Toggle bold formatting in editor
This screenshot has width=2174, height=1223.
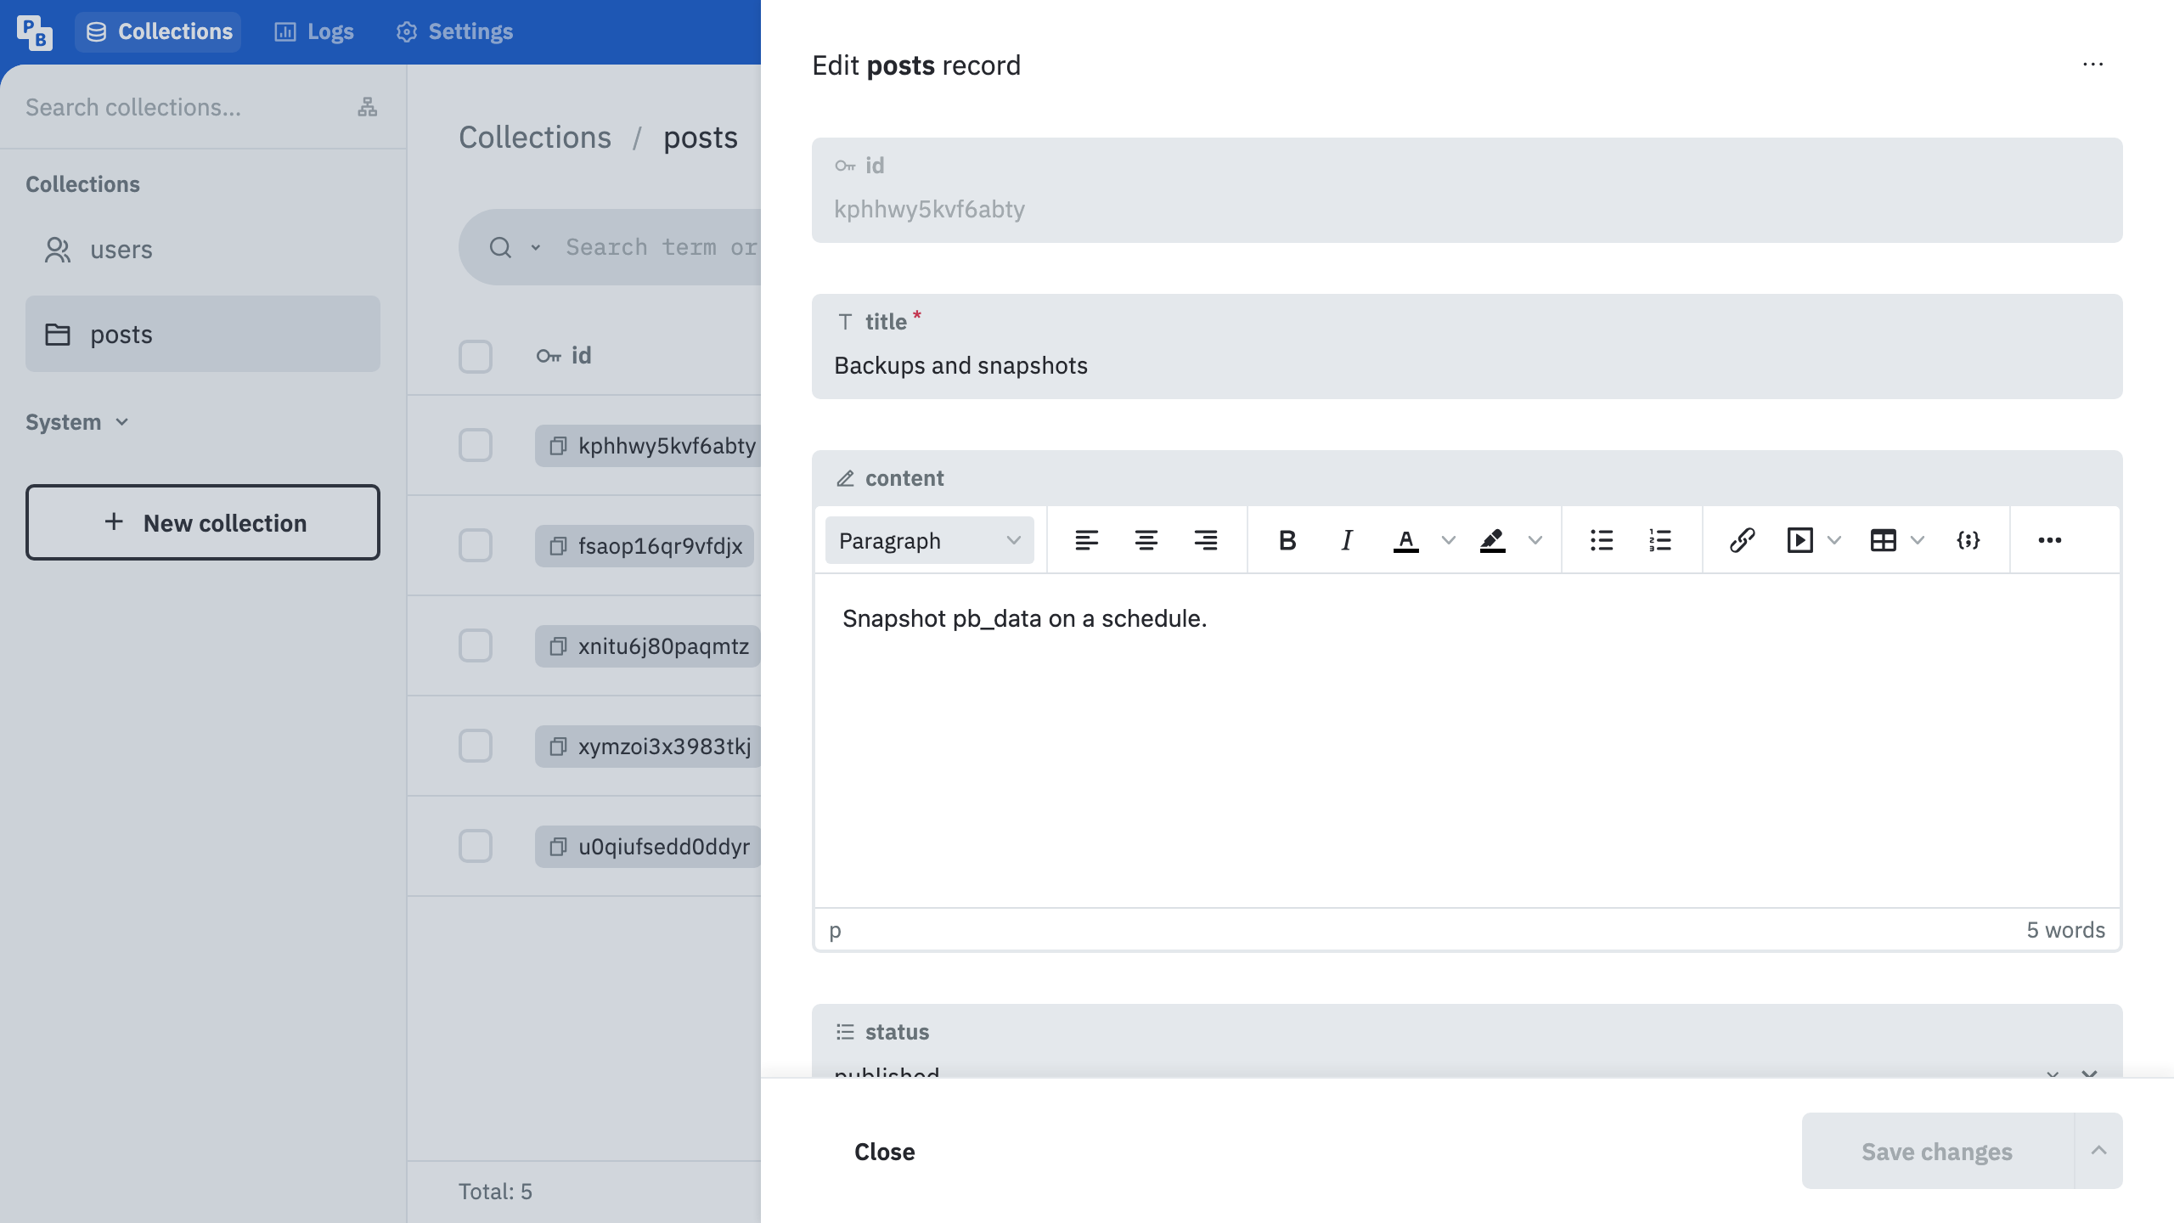pyautogui.click(x=1287, y=540)
